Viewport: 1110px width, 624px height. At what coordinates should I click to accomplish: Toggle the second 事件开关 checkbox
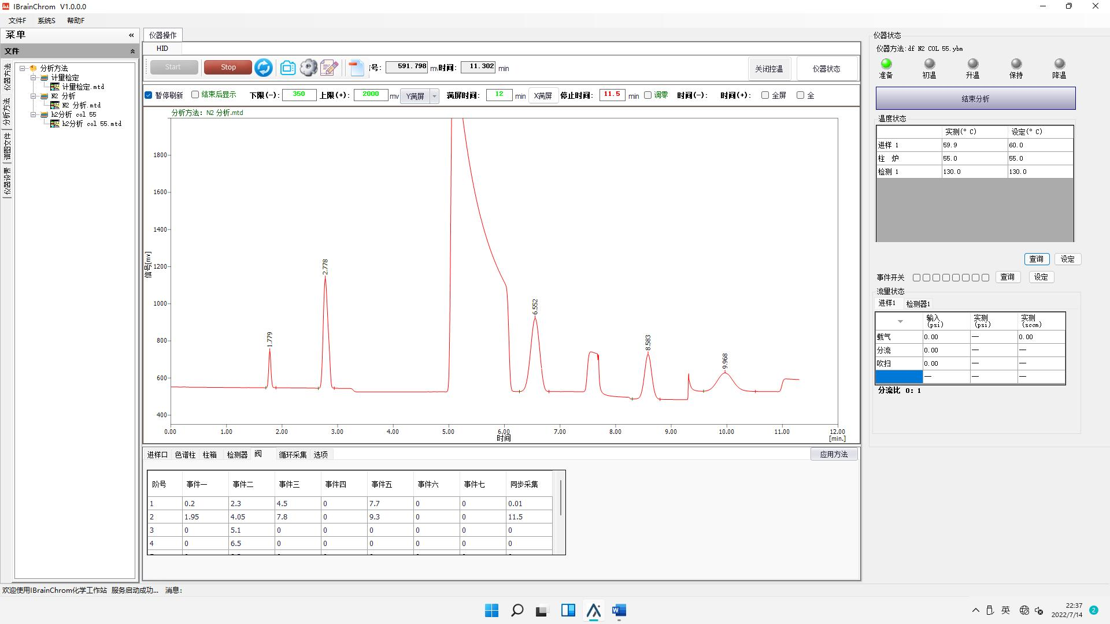[927, 278]
